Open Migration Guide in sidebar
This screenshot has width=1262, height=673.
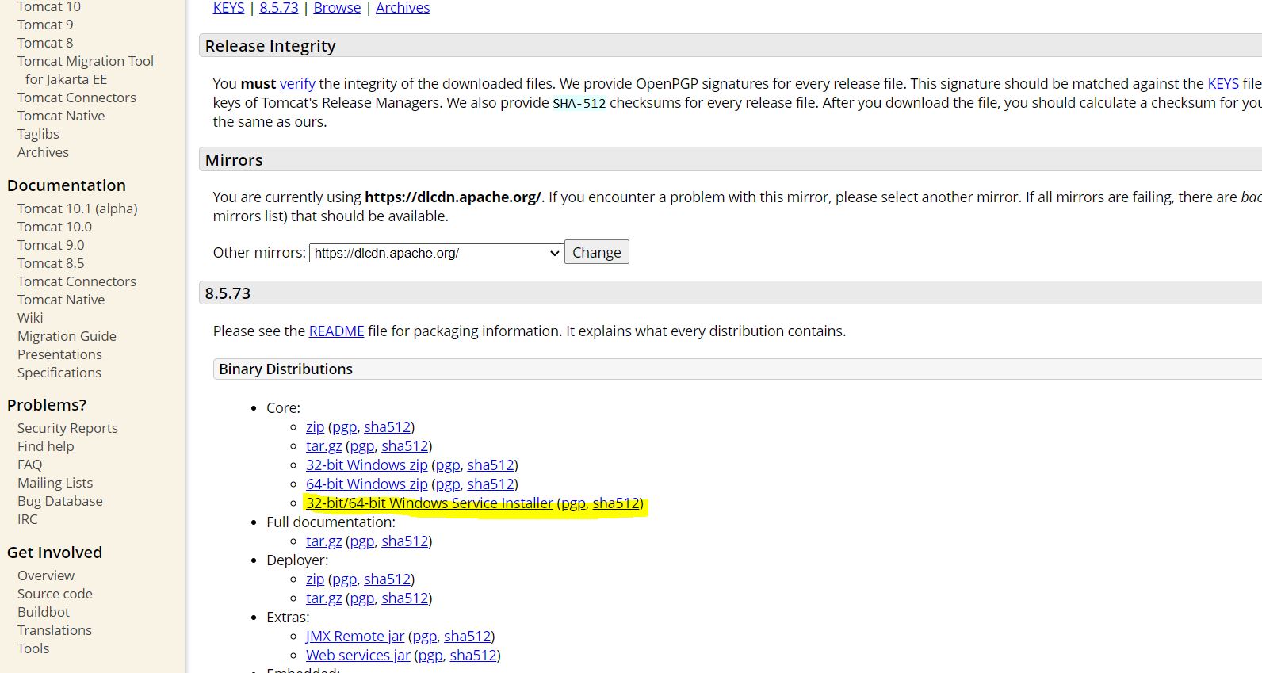[67, 336]
